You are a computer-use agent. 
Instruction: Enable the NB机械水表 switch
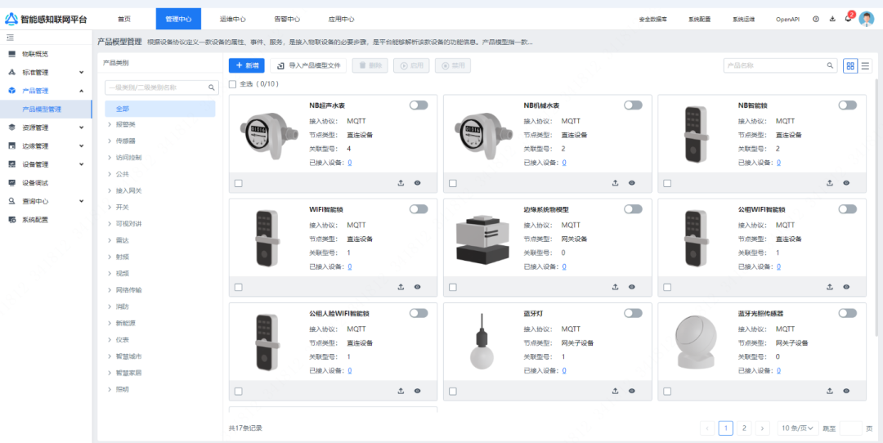tap(633, 105)
